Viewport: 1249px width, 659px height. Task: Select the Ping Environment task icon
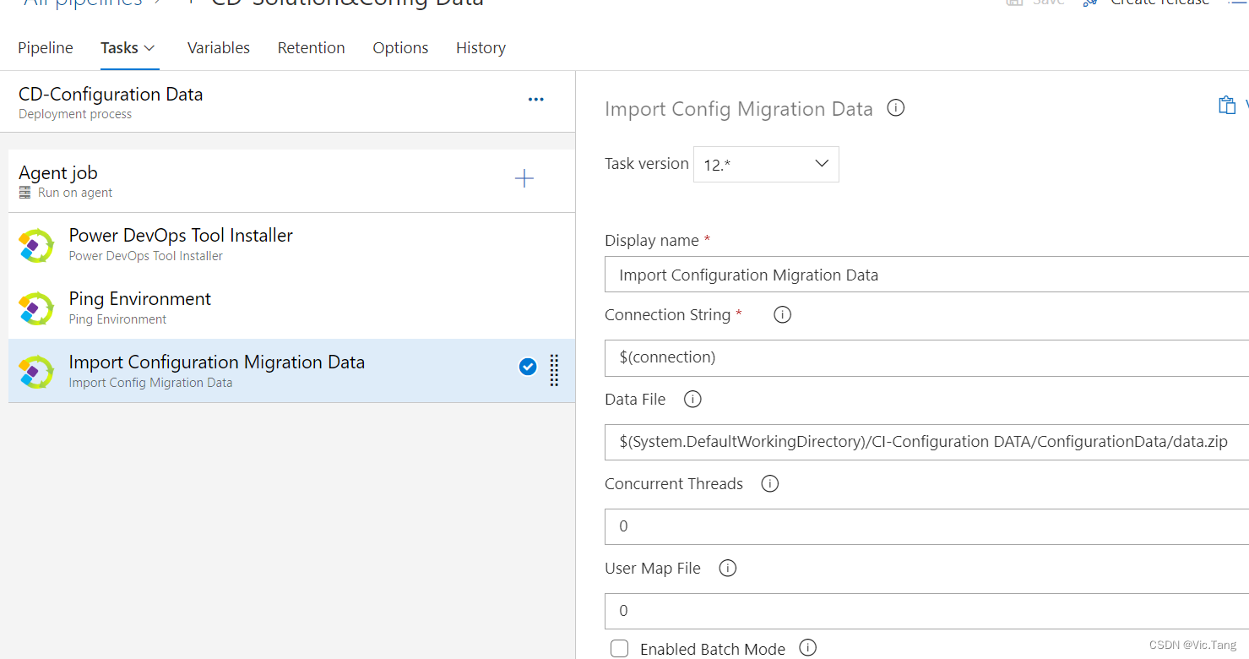[35, 308]
